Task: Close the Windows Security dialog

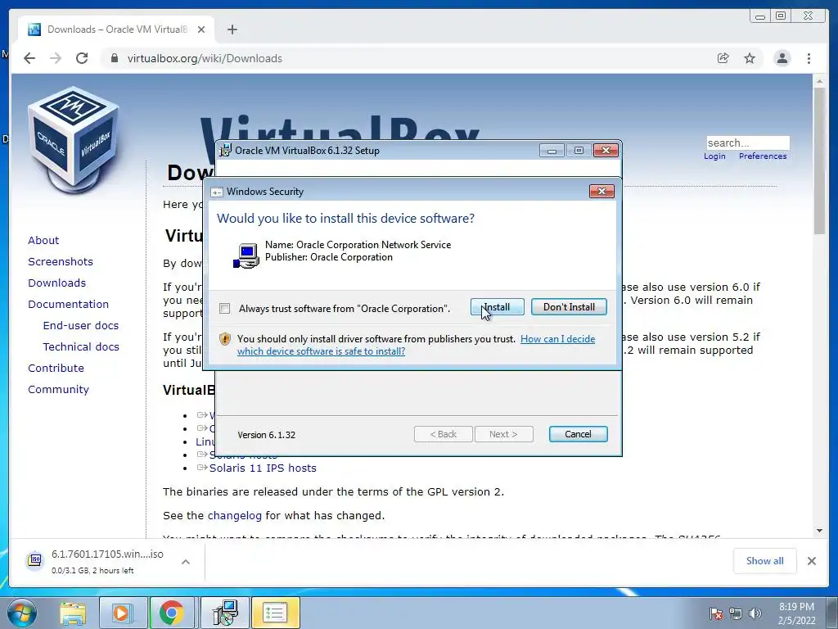Action: [601, 192]
